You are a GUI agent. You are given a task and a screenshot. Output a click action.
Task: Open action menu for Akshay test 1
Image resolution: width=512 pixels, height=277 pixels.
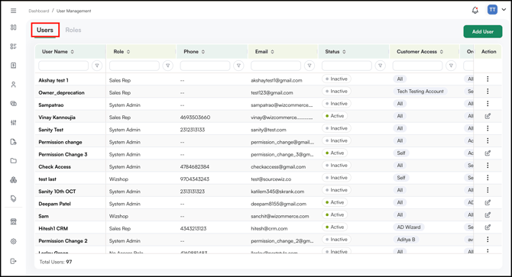tap(488, 79)
